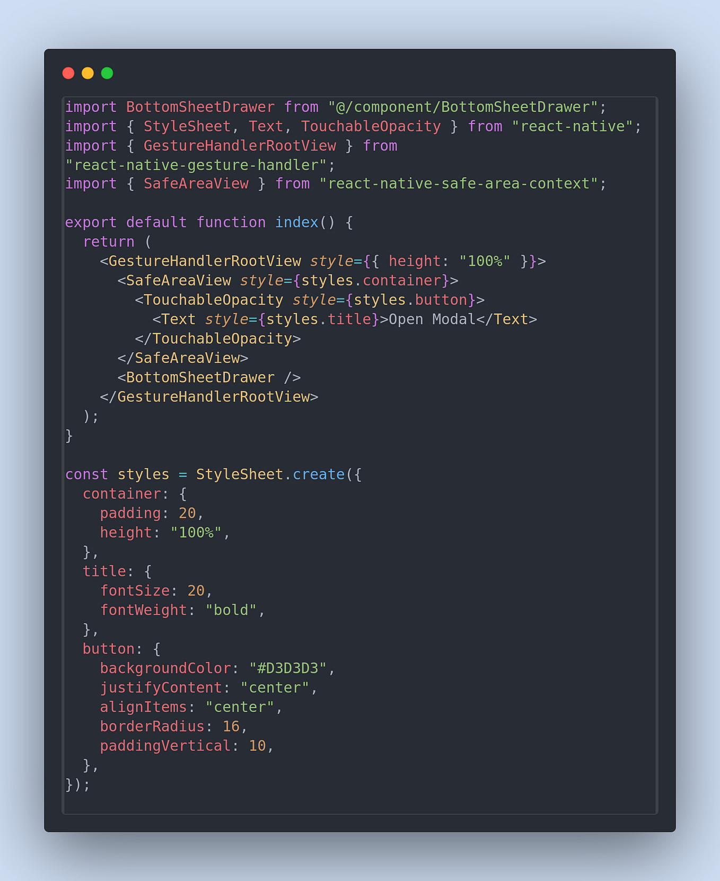Click the closing GestureHandlerRootView tag
The image size is (720, 881).
pyautogui.click(x=209, y=397)
